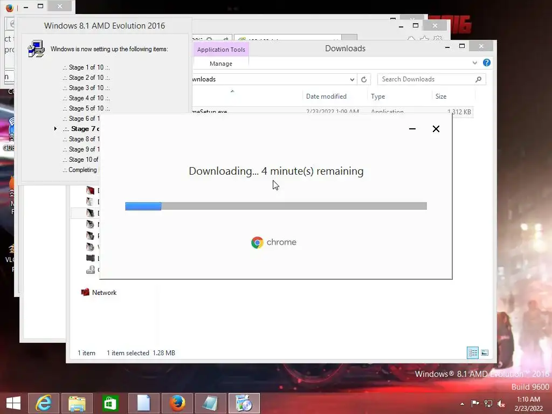This screenshot has height=414, width=552.
Task: Click the 1,312 KB size cell
Action: pyautogui.click(x=459, y=112)
